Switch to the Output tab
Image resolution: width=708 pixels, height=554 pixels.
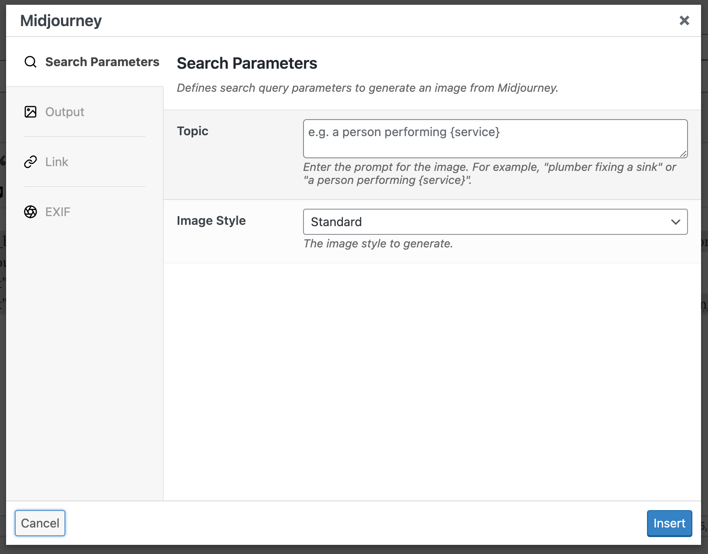click(84, 112)
